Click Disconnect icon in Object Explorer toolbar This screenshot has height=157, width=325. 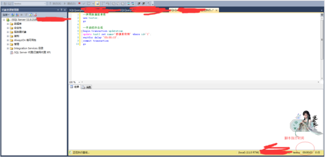17,15
